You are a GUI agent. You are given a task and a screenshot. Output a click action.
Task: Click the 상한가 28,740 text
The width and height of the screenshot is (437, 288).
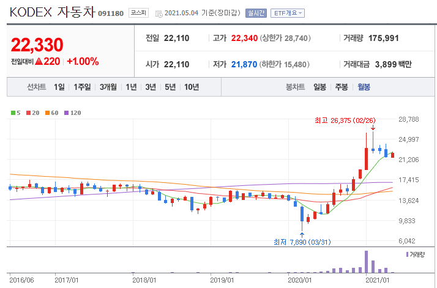285,38
